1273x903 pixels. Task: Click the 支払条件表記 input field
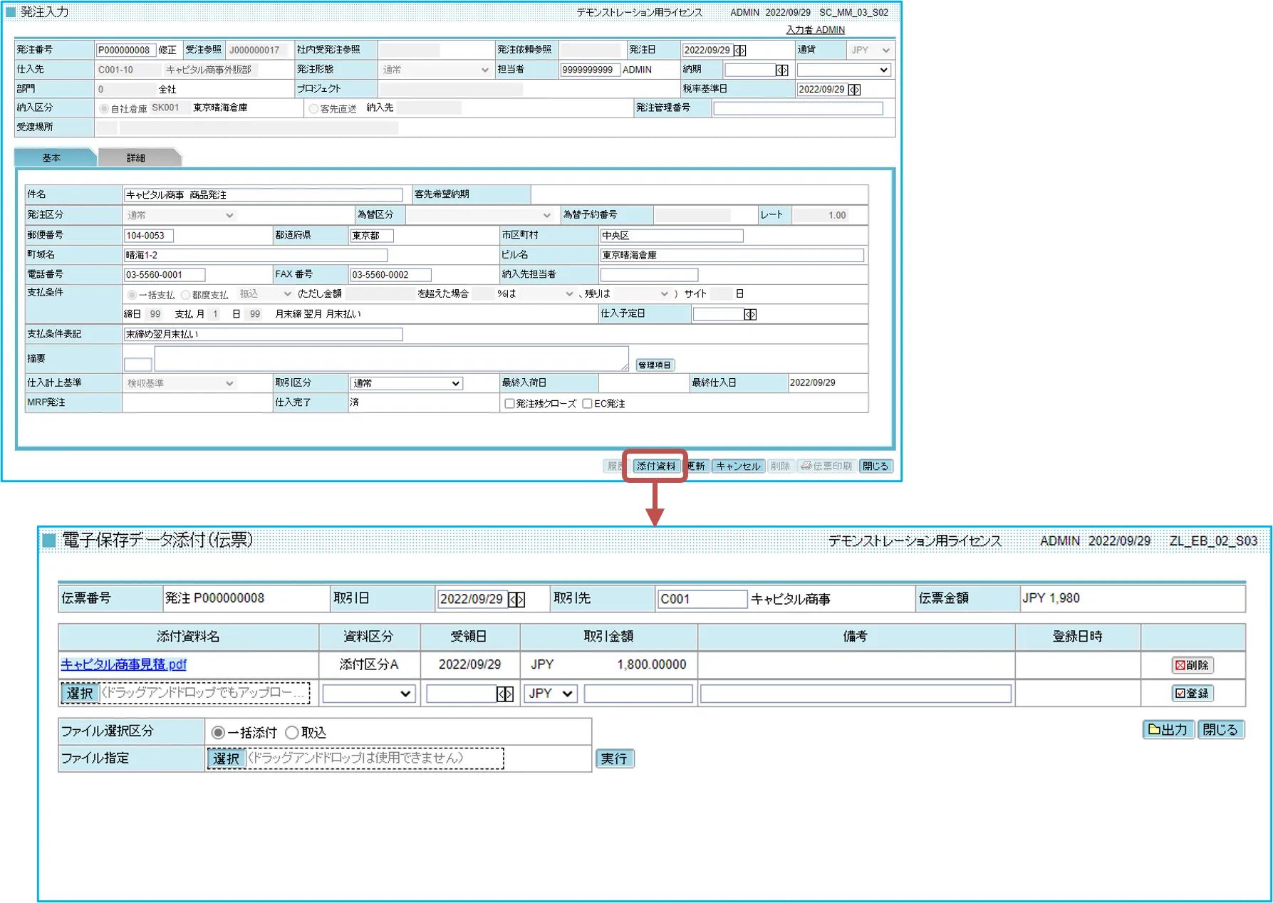(264, 335)
